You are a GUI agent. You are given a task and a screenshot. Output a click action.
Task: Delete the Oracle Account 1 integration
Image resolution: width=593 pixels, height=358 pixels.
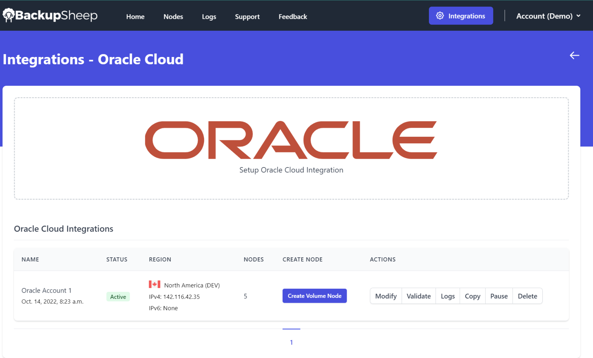(x=528, y=296)
